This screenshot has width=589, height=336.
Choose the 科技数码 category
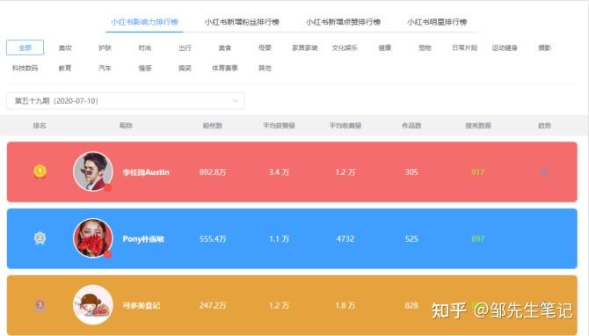(x=25, y=68)
